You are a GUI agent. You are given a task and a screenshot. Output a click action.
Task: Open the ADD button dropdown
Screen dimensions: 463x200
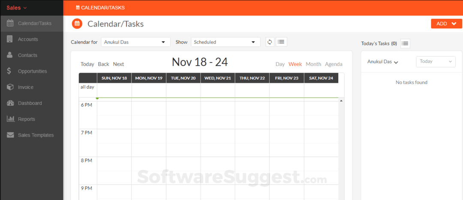446,24
